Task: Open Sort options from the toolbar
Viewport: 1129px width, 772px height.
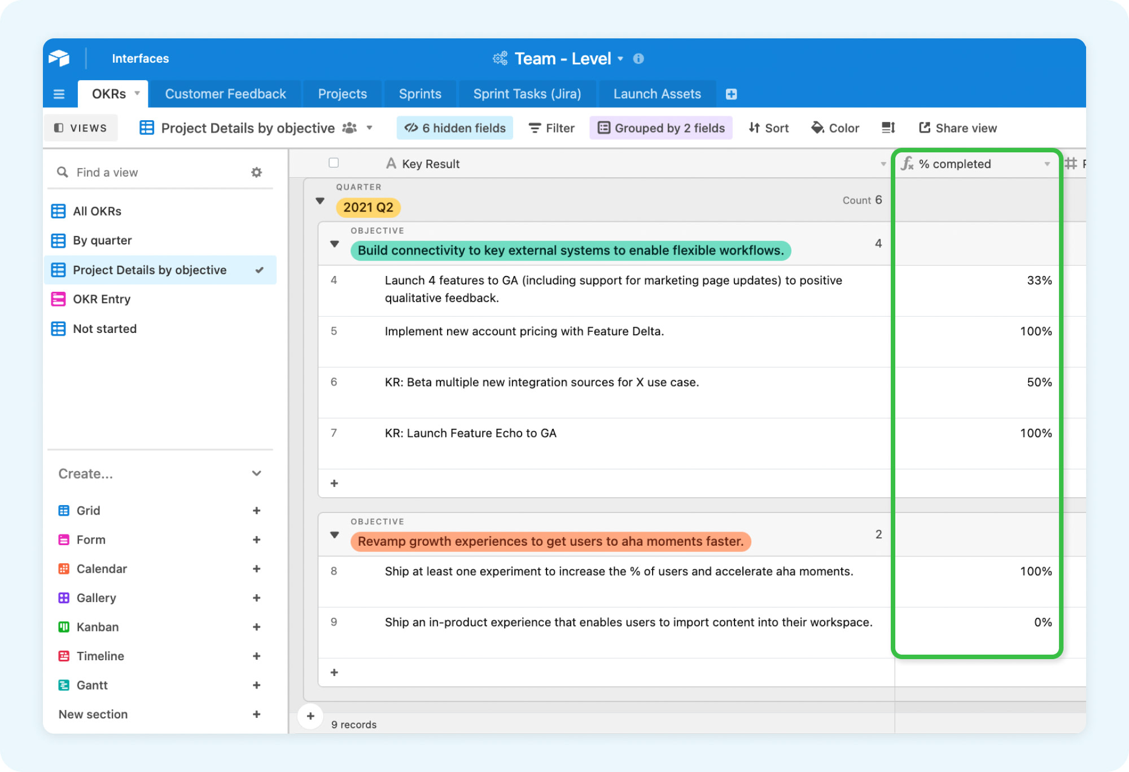Action: (755, 128)
